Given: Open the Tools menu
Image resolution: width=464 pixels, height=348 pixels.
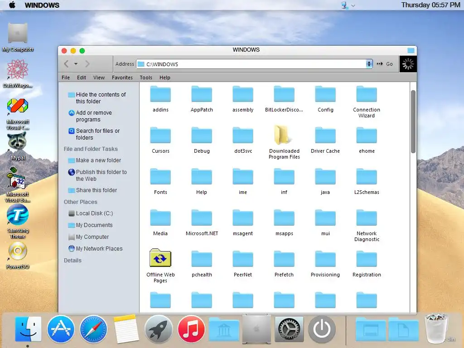Looking at the screenshot, I should (146, 77).
